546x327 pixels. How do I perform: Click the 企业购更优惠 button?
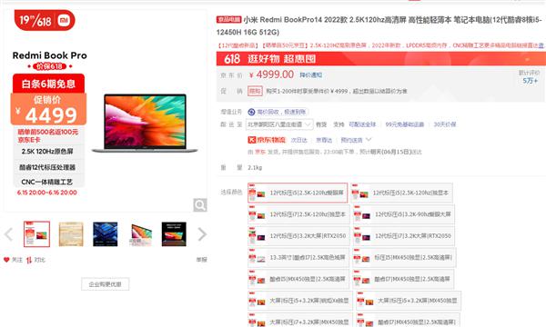click(x=106, y=284)
